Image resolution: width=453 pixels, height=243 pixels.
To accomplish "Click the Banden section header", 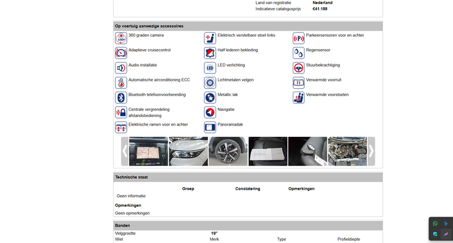I will pyautogui.click(x=248, y=225).
